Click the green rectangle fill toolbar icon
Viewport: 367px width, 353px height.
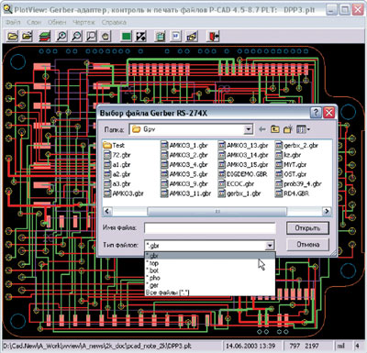[x=126, y=36]
